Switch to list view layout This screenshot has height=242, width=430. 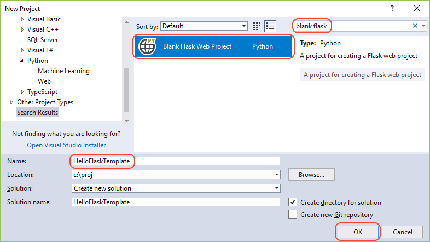click(270, 26)
